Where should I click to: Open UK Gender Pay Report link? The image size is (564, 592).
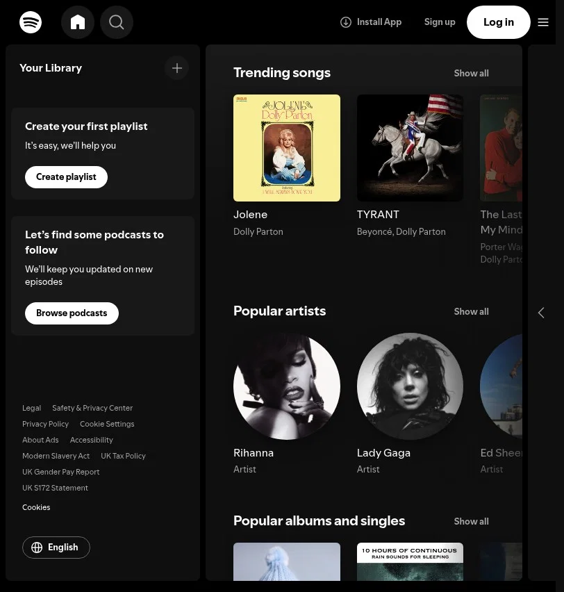click(x=61, y=472)
